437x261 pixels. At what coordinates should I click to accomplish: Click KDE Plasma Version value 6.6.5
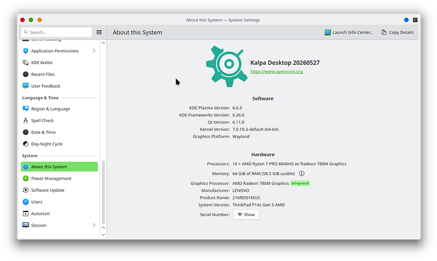(x=237, y=108)
